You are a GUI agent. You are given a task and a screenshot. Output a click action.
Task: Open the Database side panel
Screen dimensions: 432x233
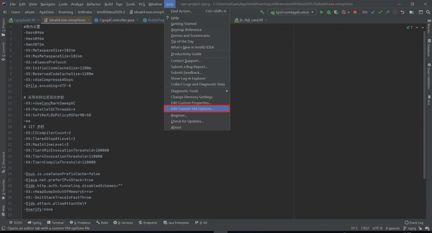click(x=429, y=47)
